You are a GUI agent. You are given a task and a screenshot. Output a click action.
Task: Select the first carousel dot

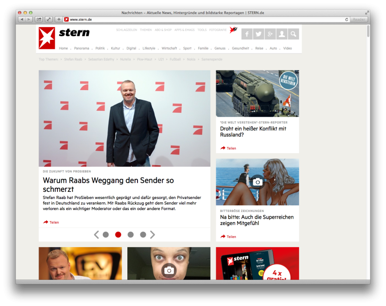(106, 235)
